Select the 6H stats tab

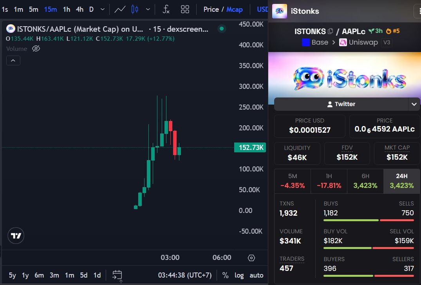click(365, 181)
